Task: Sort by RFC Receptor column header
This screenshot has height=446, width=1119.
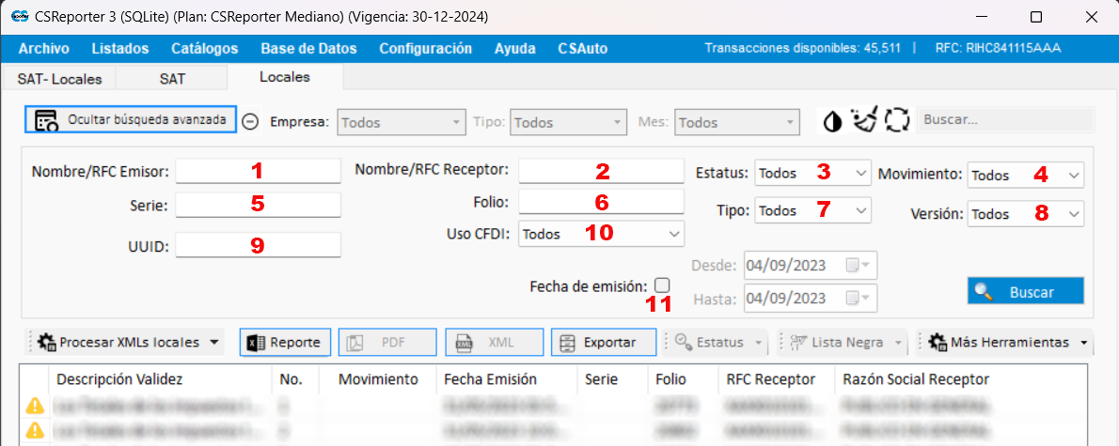Action: pyautogui.click(x=777, y=379)
